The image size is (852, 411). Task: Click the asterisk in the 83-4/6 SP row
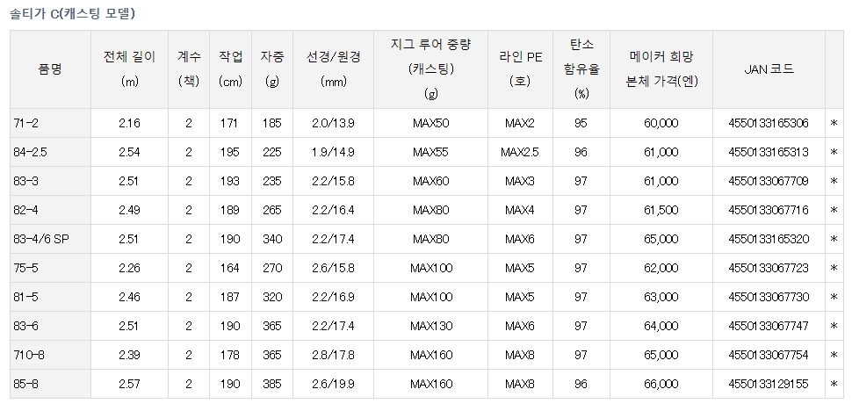click(834, 240)
